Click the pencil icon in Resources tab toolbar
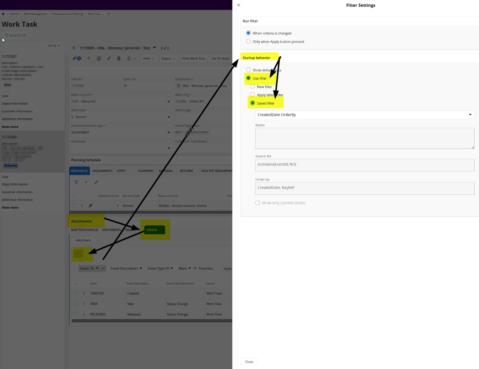 tap(96, 182)
